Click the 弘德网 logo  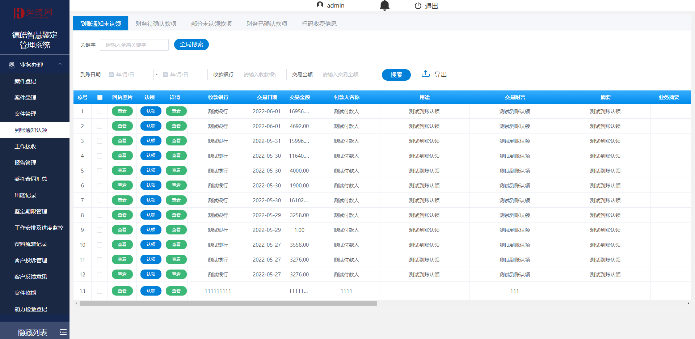coord(33,13)
